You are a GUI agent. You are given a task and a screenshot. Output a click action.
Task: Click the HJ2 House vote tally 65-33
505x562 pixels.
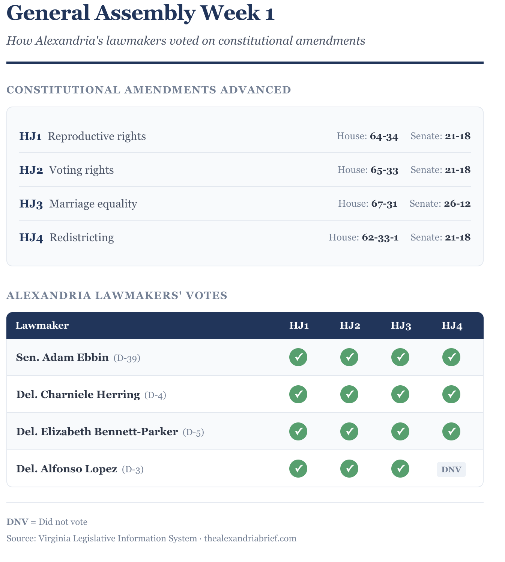[384, 170]
